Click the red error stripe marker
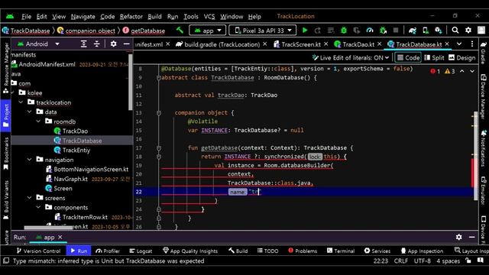This screenshot has height=275, width=489. 472,173
